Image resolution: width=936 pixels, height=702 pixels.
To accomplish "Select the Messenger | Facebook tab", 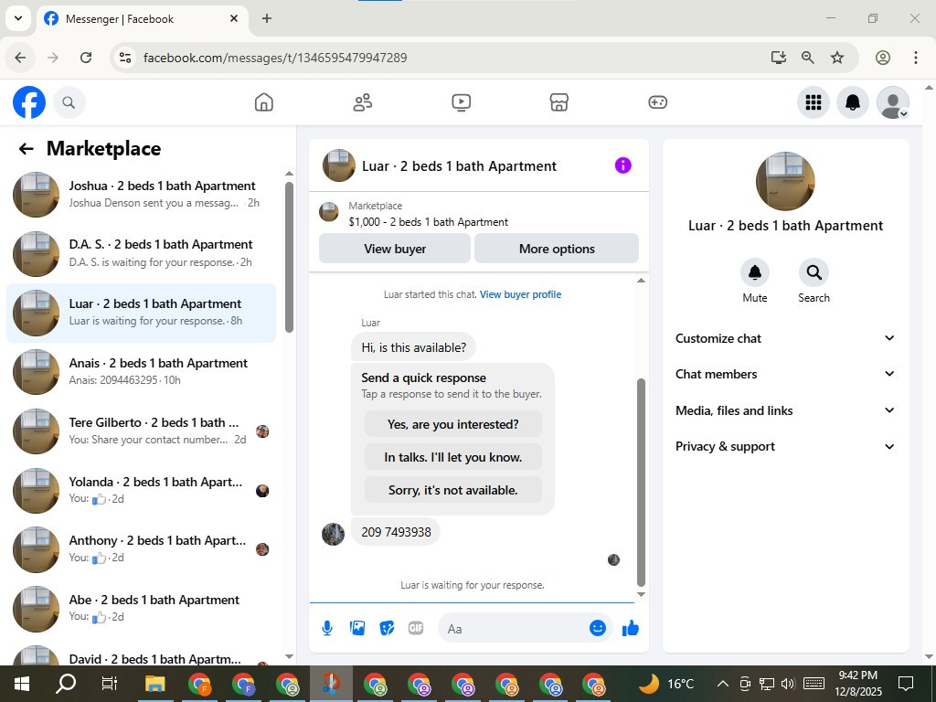I will coord(142,19).
